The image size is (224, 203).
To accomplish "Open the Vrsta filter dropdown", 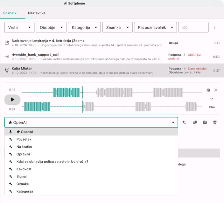I will pyautogui.click(x=19, y=27).
